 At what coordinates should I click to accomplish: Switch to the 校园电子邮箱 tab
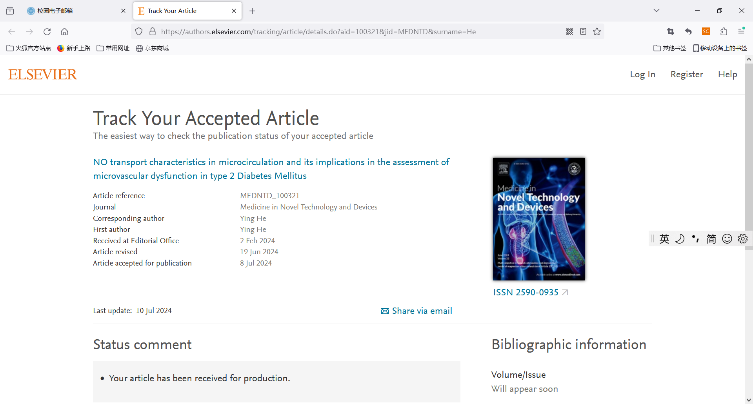click(x=73, y=11)
